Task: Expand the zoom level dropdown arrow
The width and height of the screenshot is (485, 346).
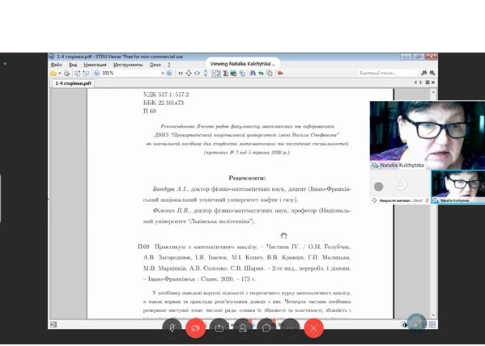Action: [x=163, y=74]
